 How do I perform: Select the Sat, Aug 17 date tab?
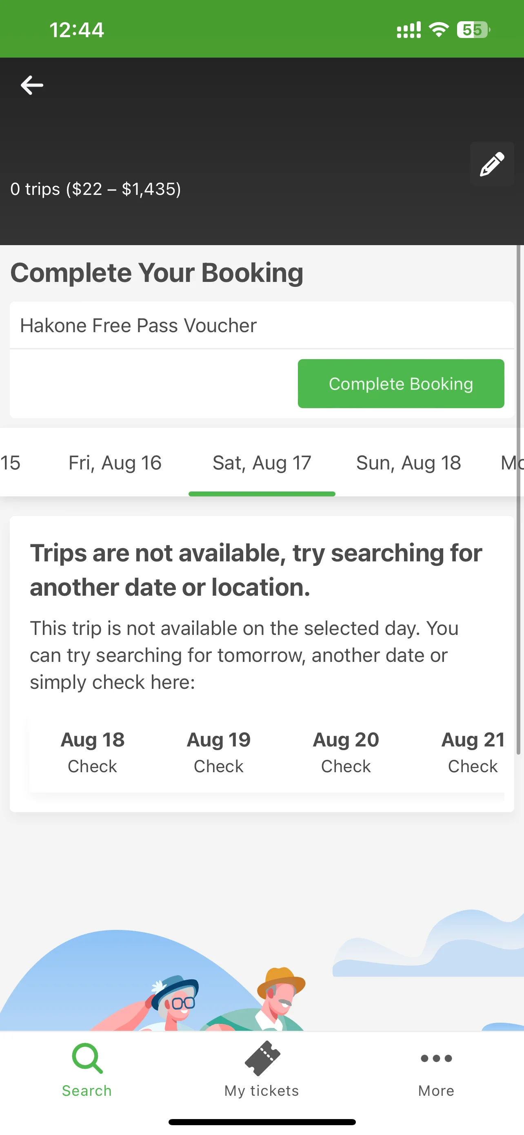(x=262, y=462)
